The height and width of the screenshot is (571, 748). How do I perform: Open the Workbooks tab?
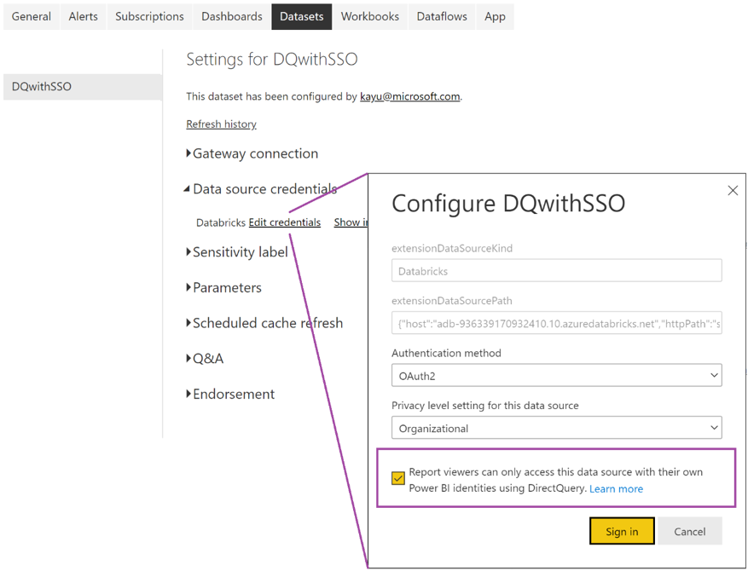pos(369,16)
